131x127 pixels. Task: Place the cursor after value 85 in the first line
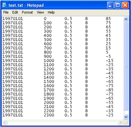111,19
